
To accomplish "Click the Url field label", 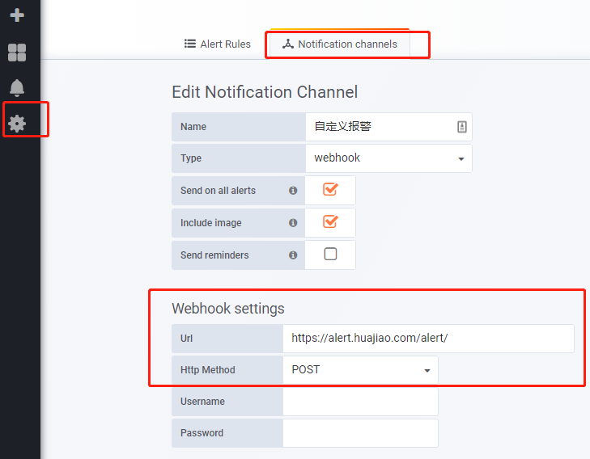I will [186, 339].
